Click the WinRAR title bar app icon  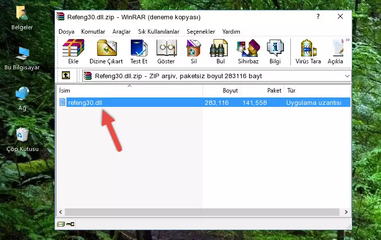pyautogui.click(x=60, y=16)
